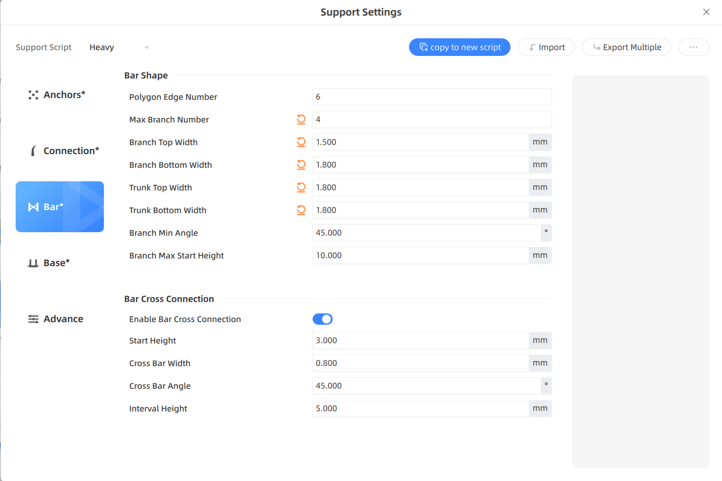Reset Branch Top Width to default
722x481 pixels.
click(x=301, y=142)
